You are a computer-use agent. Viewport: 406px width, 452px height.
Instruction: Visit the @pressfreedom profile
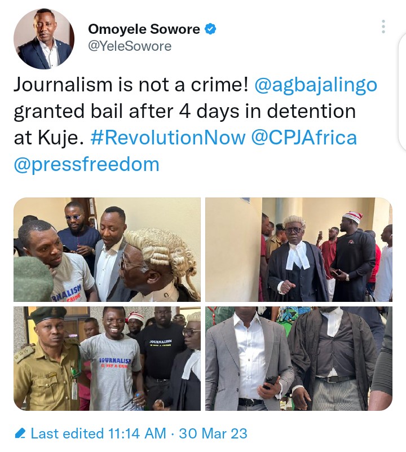click(x=86, y=165)
